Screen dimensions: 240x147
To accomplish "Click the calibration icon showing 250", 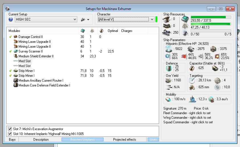I will click(x=166, y=32).
